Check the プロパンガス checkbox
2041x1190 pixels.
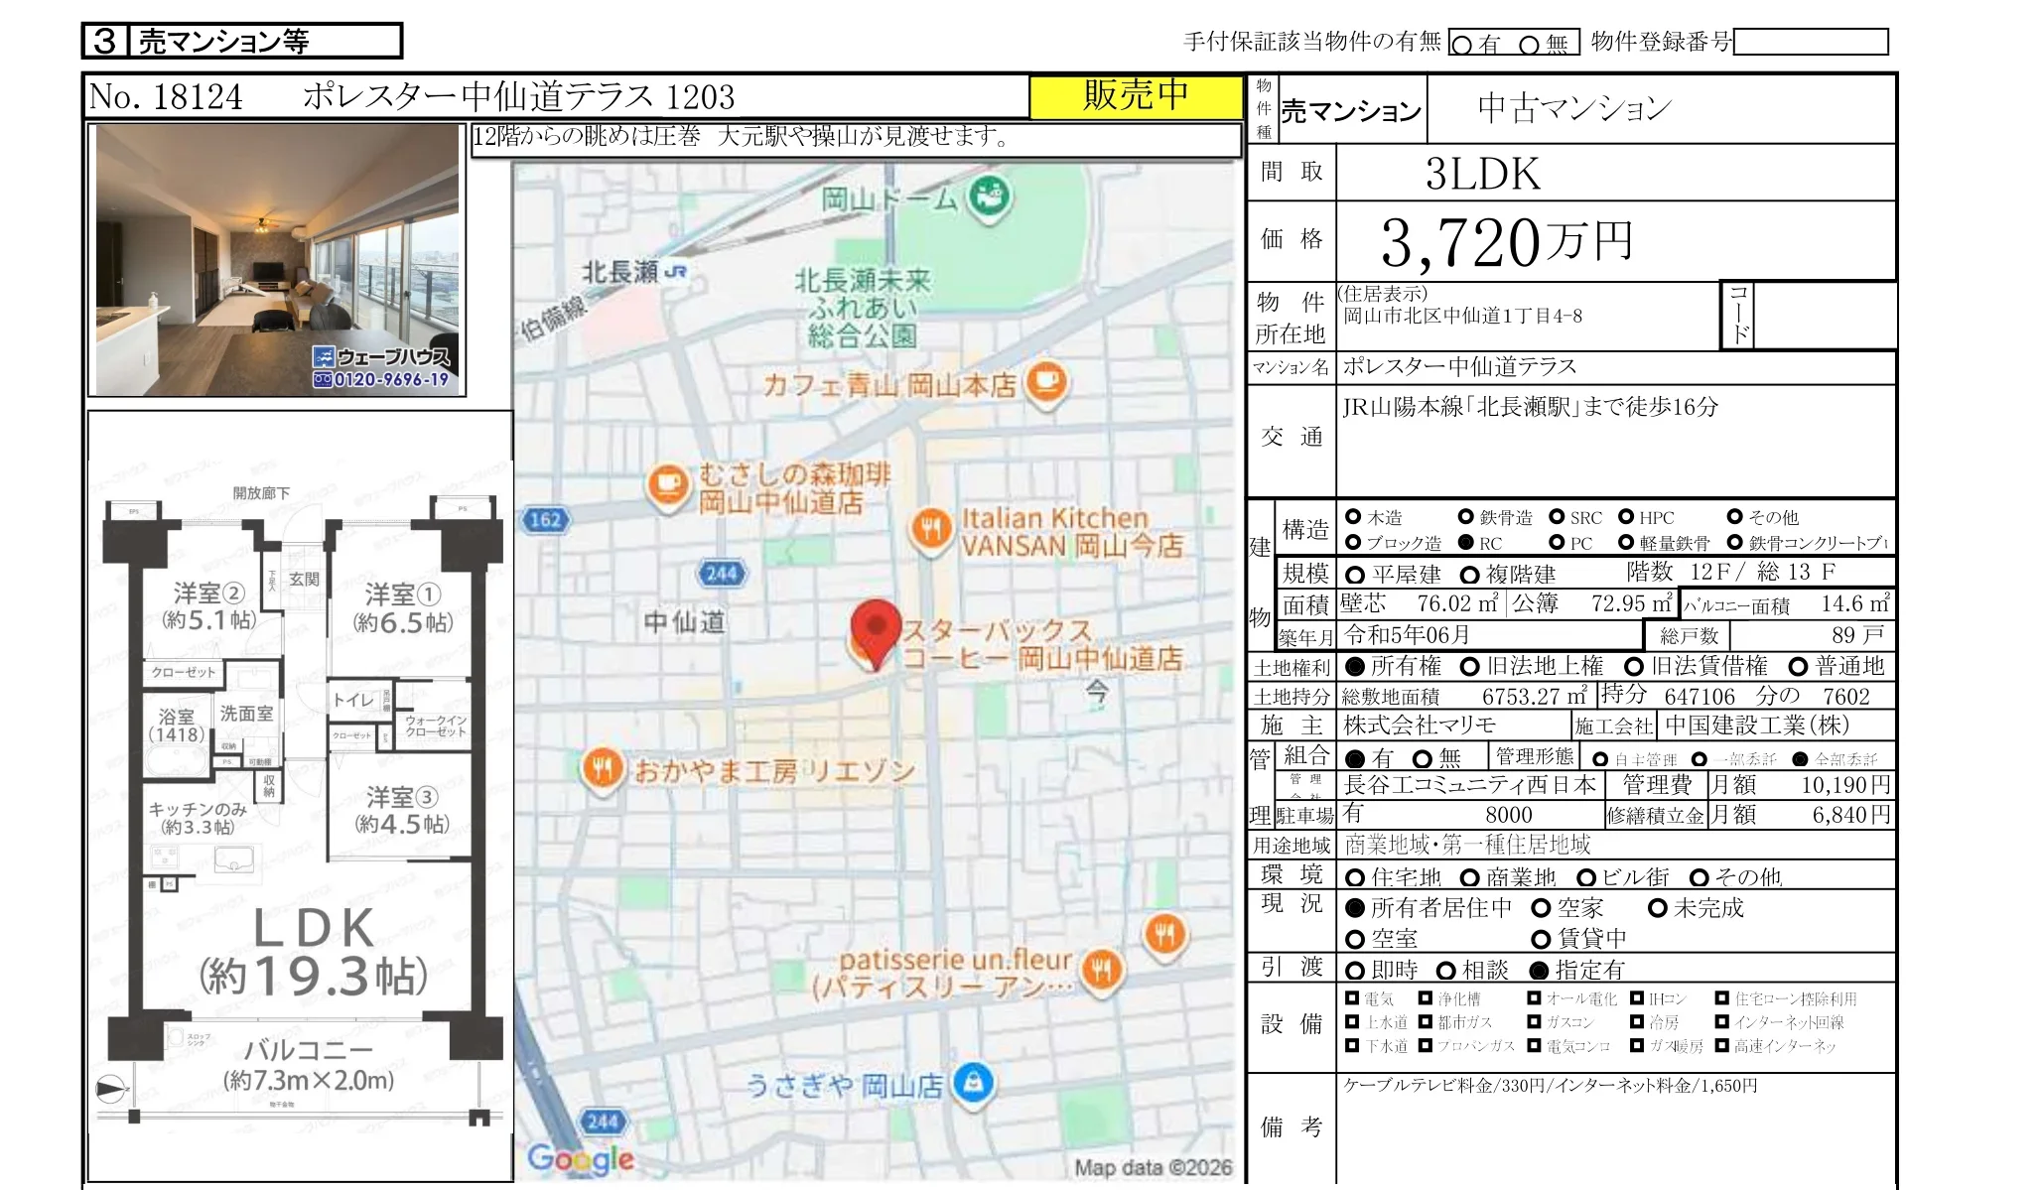click(x=1426, y=1045)
